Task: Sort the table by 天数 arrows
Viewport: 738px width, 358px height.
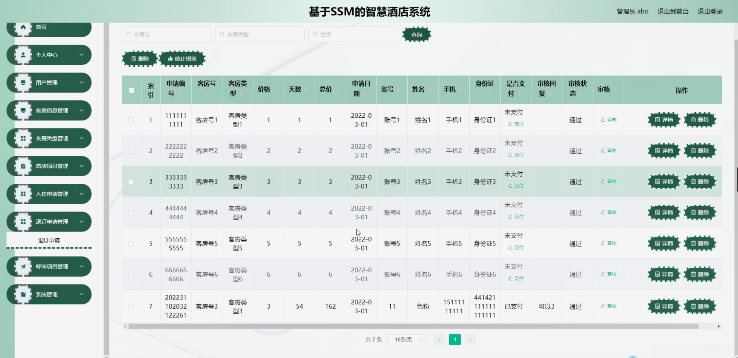Action: [306, 90]
